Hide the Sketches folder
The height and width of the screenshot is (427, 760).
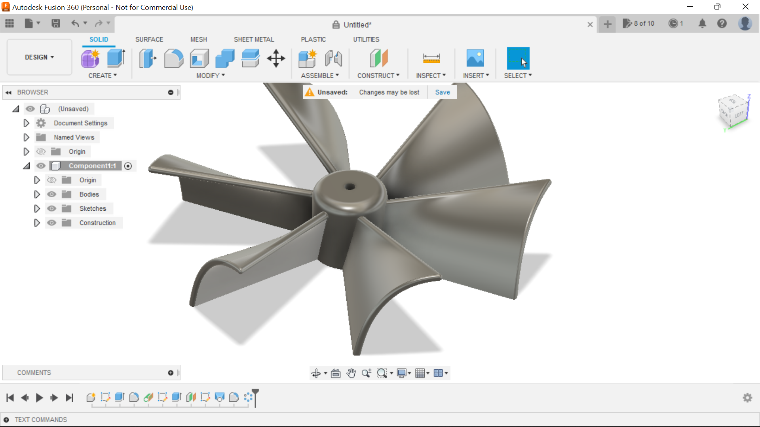point(51,208)
